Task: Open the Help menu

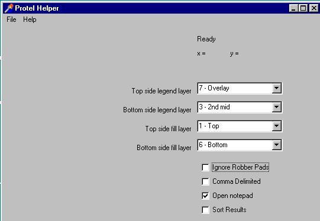Action: click(x=30, y=19)
